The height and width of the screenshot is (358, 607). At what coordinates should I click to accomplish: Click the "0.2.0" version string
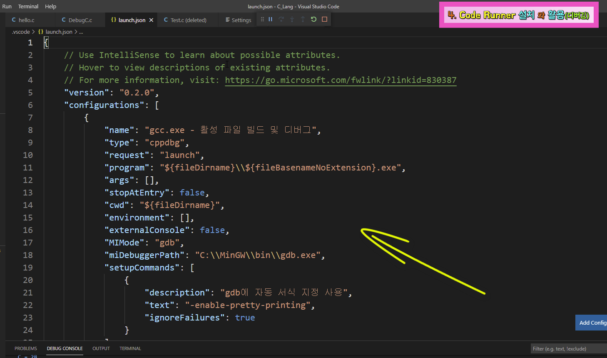pos(137,93)
